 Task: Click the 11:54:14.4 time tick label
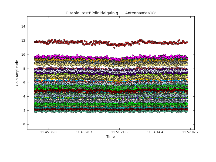(x=155, y=132)
